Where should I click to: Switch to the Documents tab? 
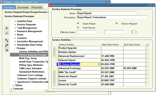(x=23, y=7)
